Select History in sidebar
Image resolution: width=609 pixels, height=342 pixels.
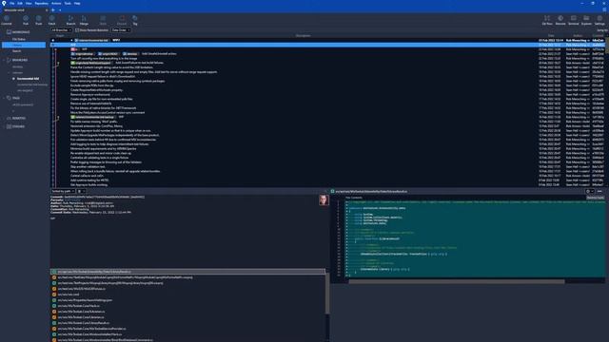(x=24, y=45)
